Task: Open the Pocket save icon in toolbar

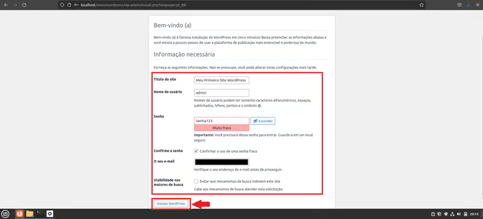Action: 459,5
